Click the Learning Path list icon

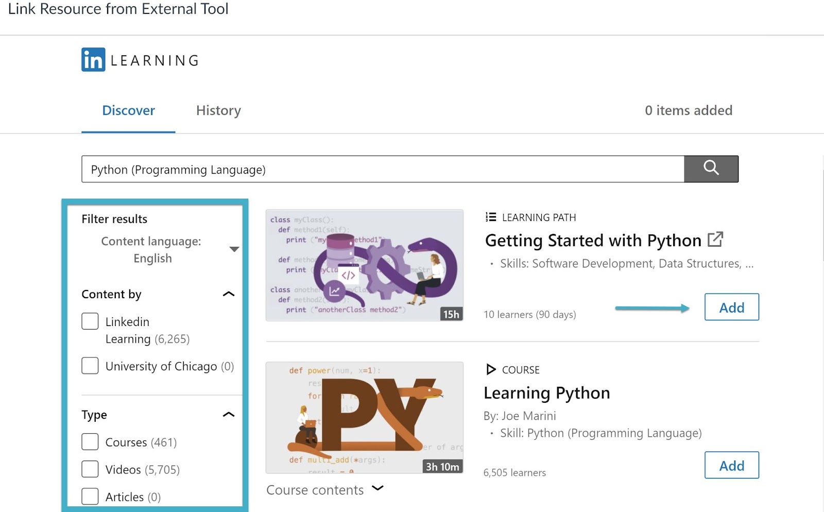tap(490, 217)
